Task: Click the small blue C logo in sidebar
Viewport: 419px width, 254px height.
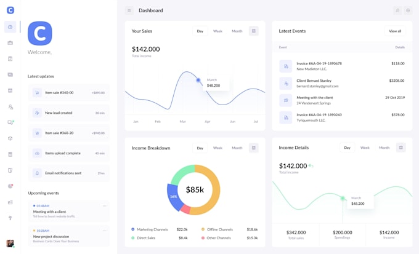Action: coord(10,10)
